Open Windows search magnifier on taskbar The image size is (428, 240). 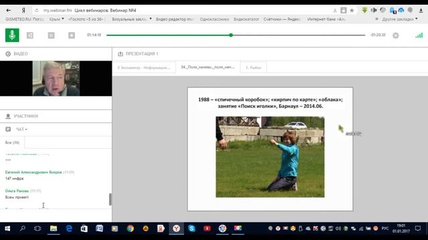click(x=23, y=229)
